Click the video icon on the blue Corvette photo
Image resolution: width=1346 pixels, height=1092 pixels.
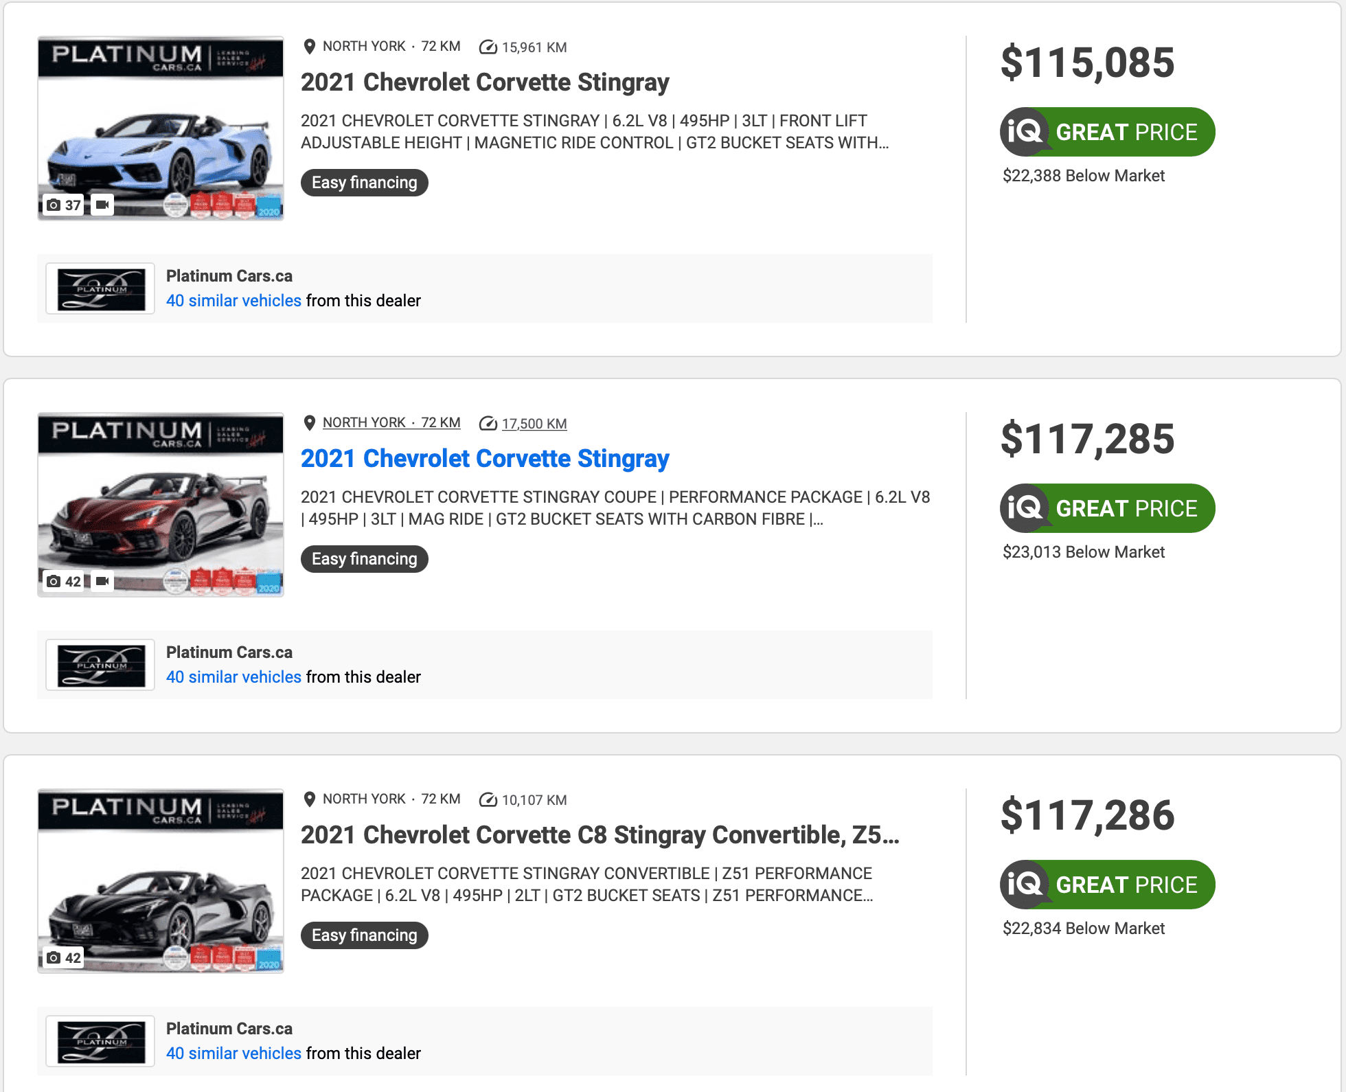pos(102,205)
